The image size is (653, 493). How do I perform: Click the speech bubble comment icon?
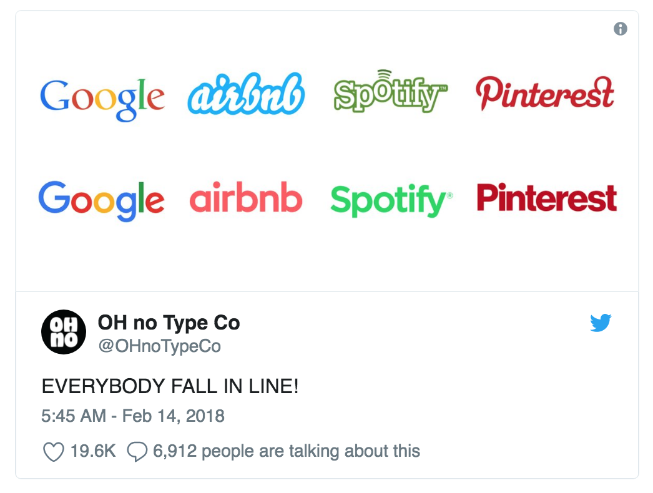pos(137,450)
